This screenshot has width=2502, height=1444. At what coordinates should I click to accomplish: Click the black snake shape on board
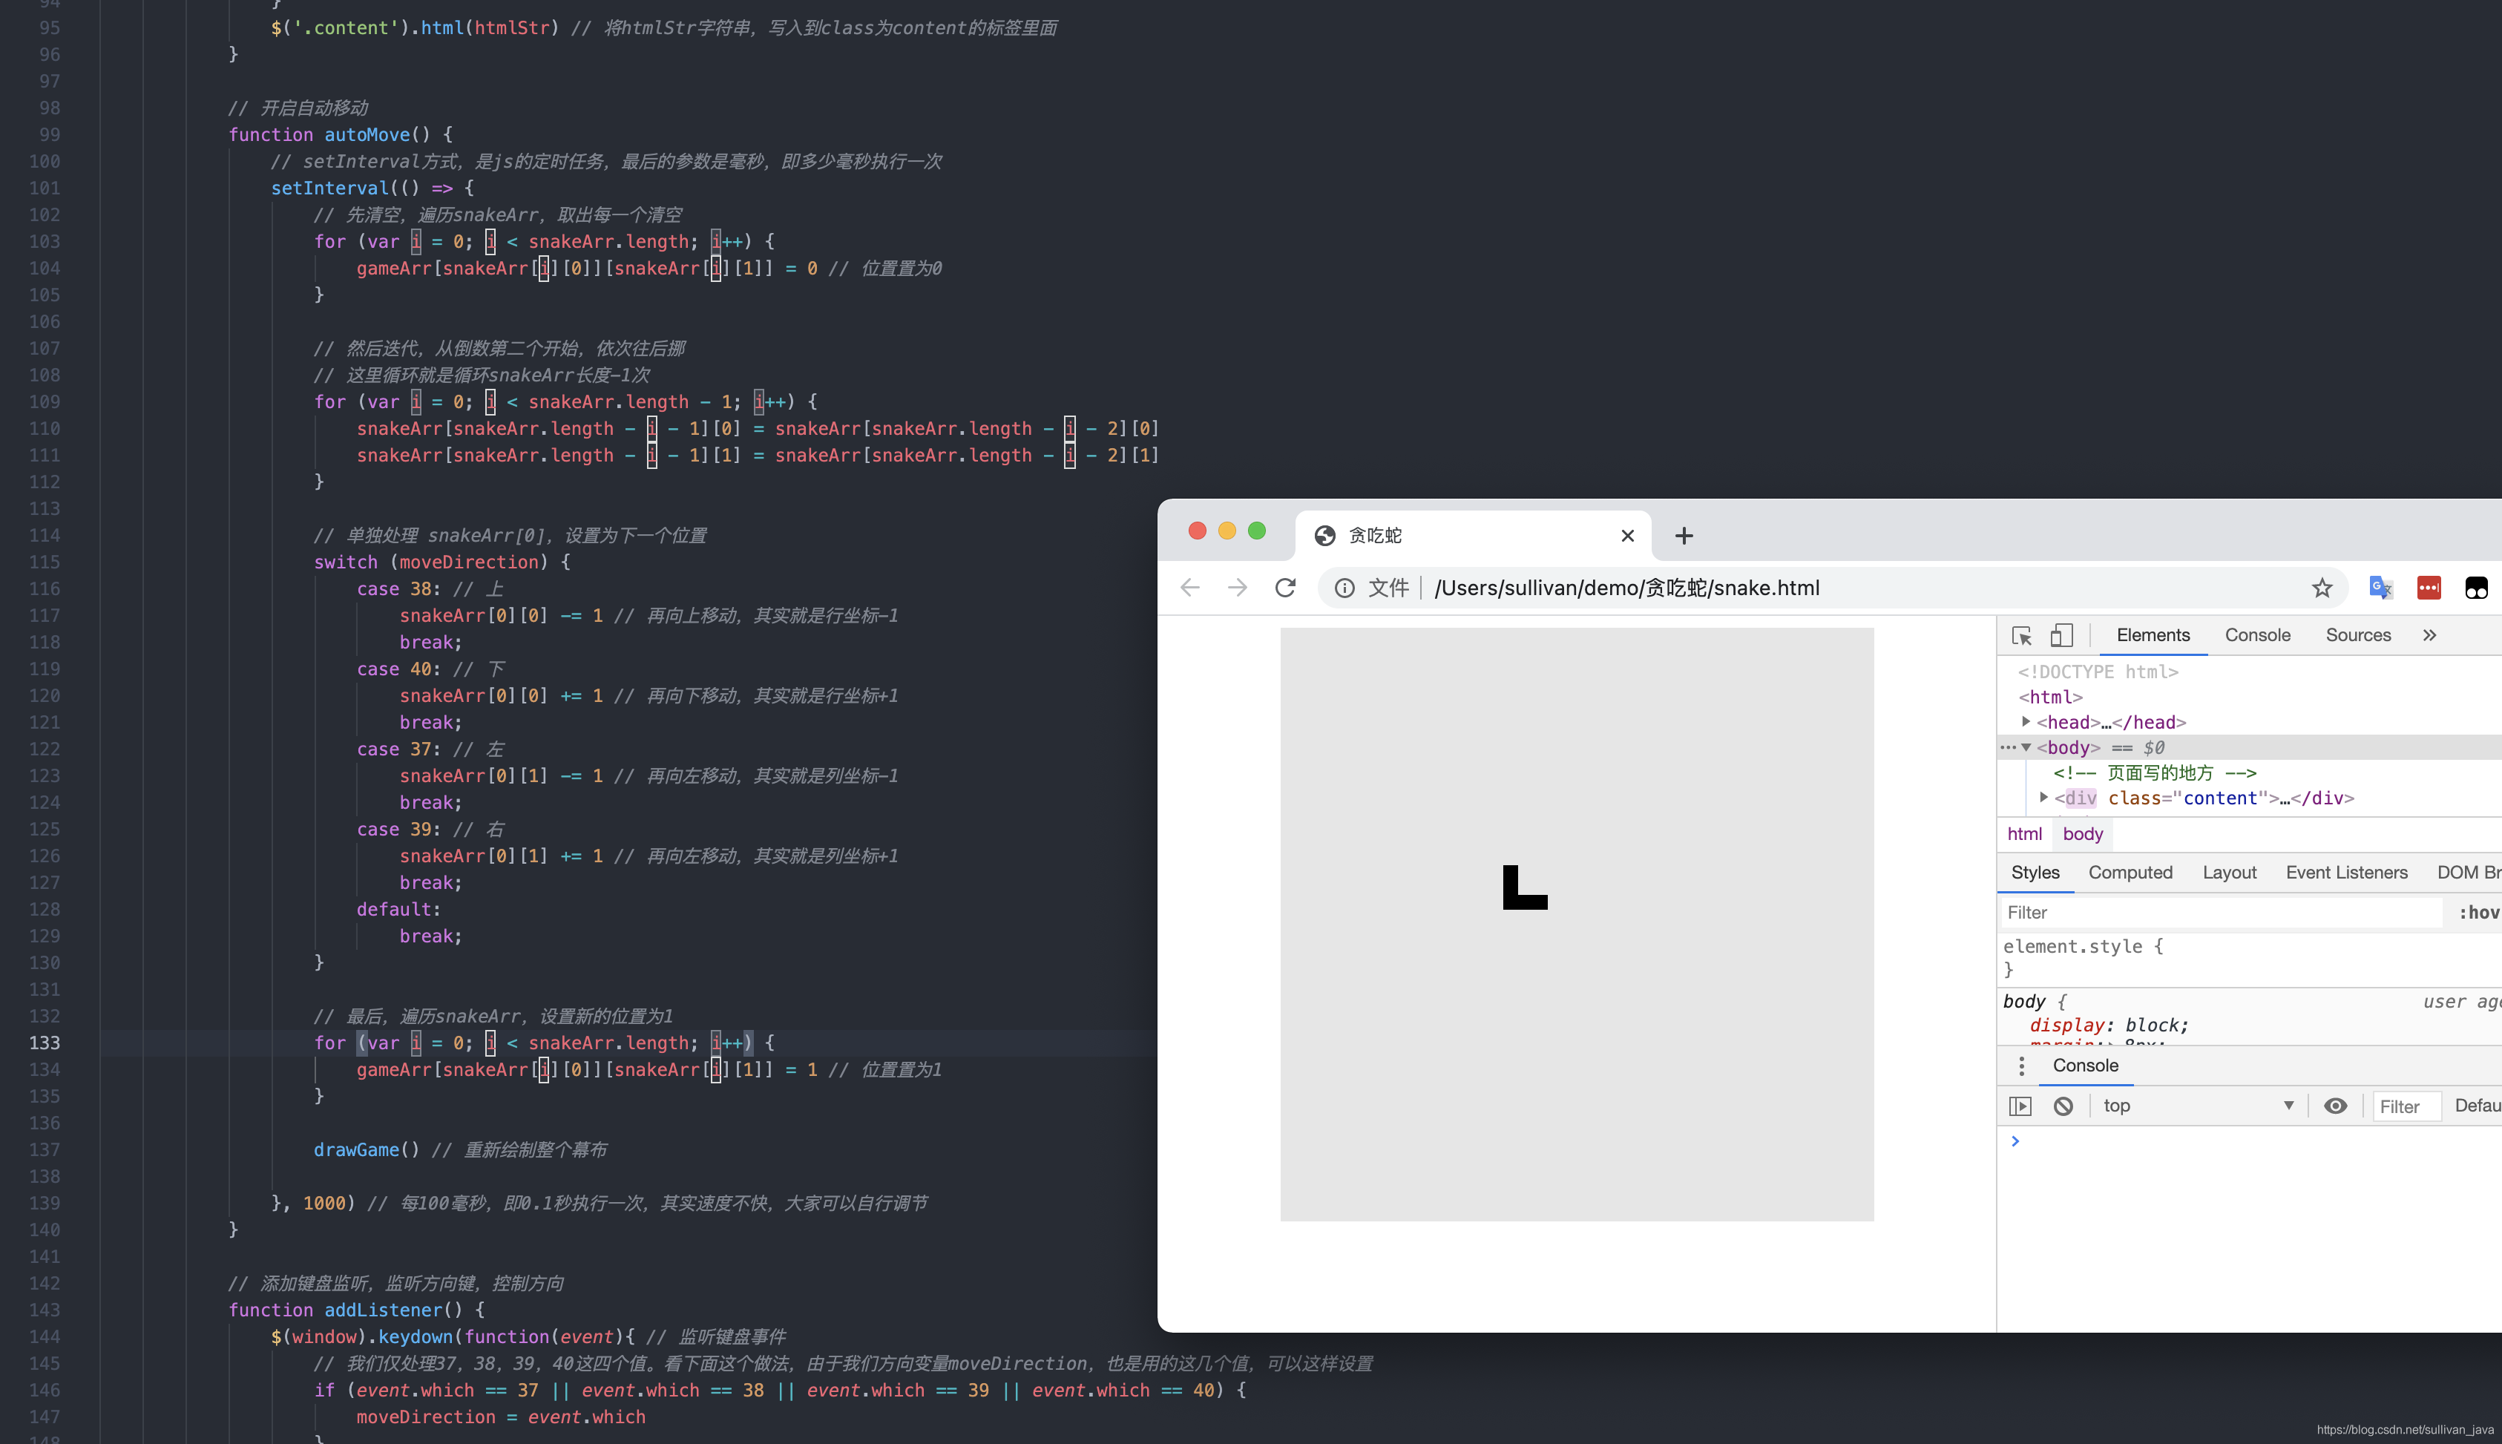(x=1526, y=887)
